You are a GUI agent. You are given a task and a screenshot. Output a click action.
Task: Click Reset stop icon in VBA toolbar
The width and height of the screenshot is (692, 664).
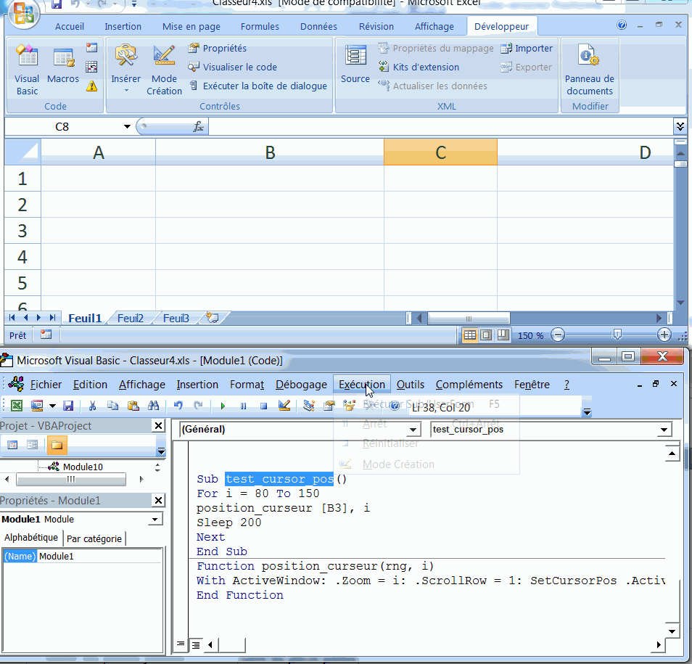point(263,406)
